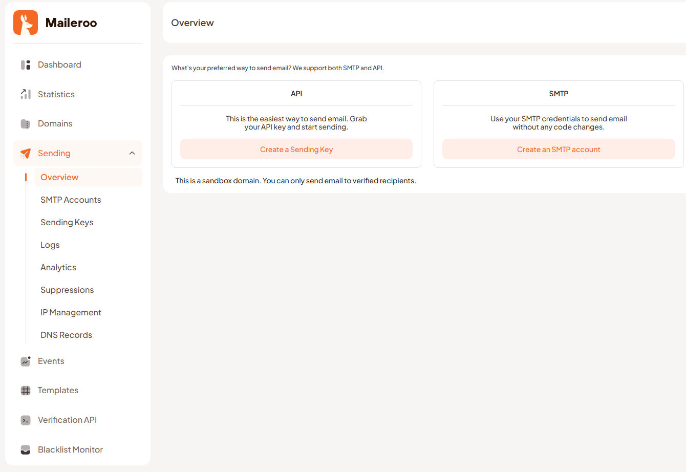Select the Sending paper-plane icon
This screenshot has height=472, width=686.
25,153
